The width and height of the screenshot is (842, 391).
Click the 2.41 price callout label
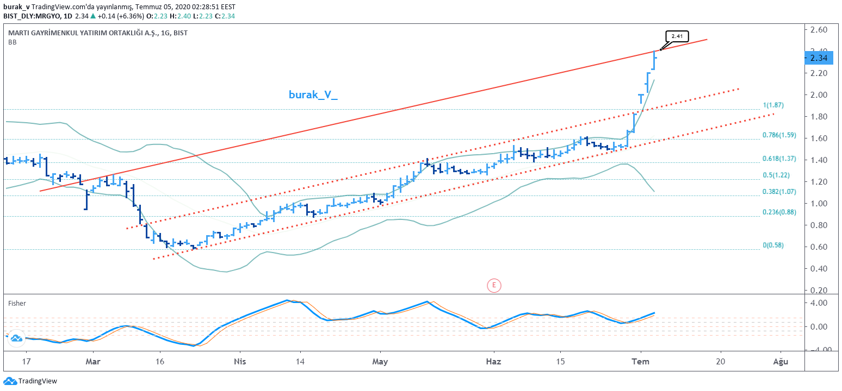pyautogui.click(x=677, y=37)
